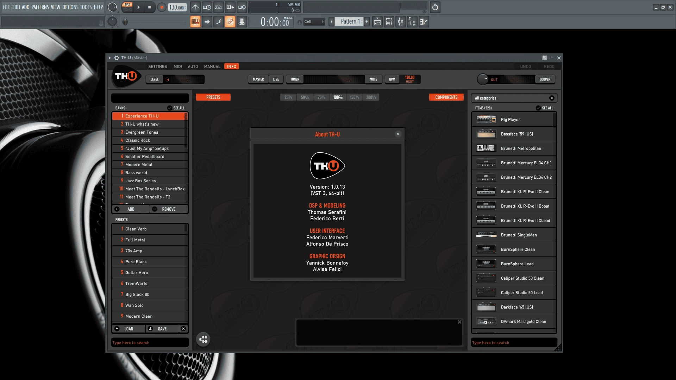Open the FILE menu
This screenshot has height=380, width=676.
click(x=7, y=7)
